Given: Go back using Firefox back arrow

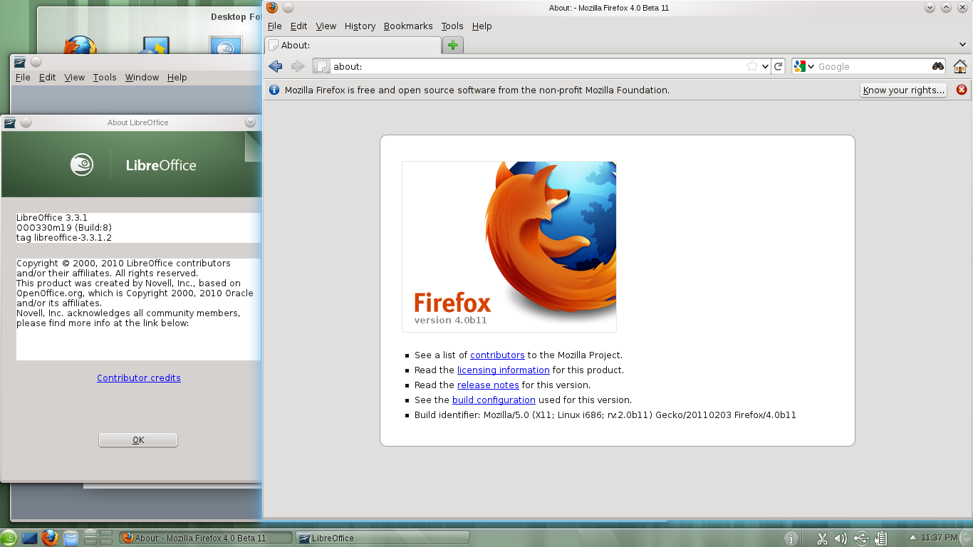Looking at the screenshot, I should point(276,66).
